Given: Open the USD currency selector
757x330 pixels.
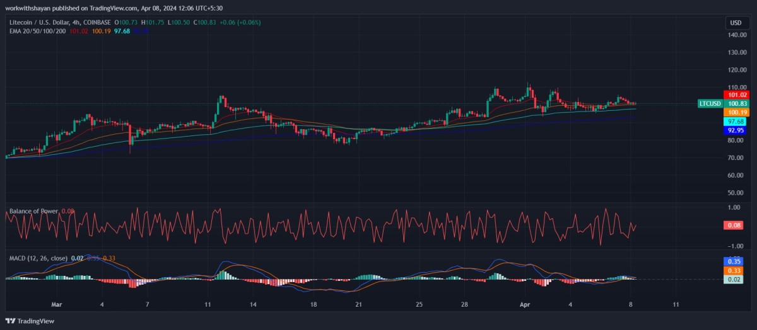Looking at the screenshot, I should click(x=736, y=23).
